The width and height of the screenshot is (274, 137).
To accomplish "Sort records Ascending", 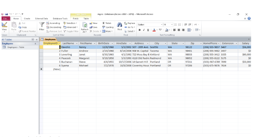I will pyautogui.click(x=53, y=23).
